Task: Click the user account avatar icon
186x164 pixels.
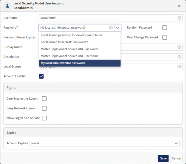Action: [x=7, y=6]
